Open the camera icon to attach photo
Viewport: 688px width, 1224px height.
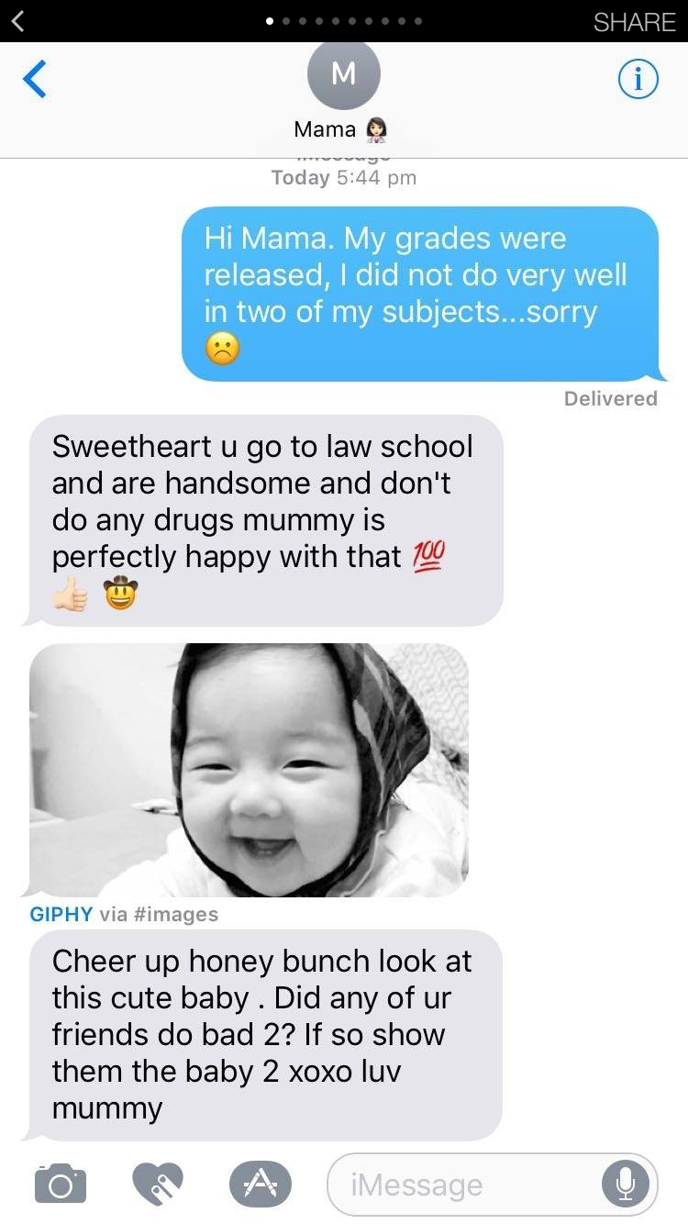(x=61, y=1183)
